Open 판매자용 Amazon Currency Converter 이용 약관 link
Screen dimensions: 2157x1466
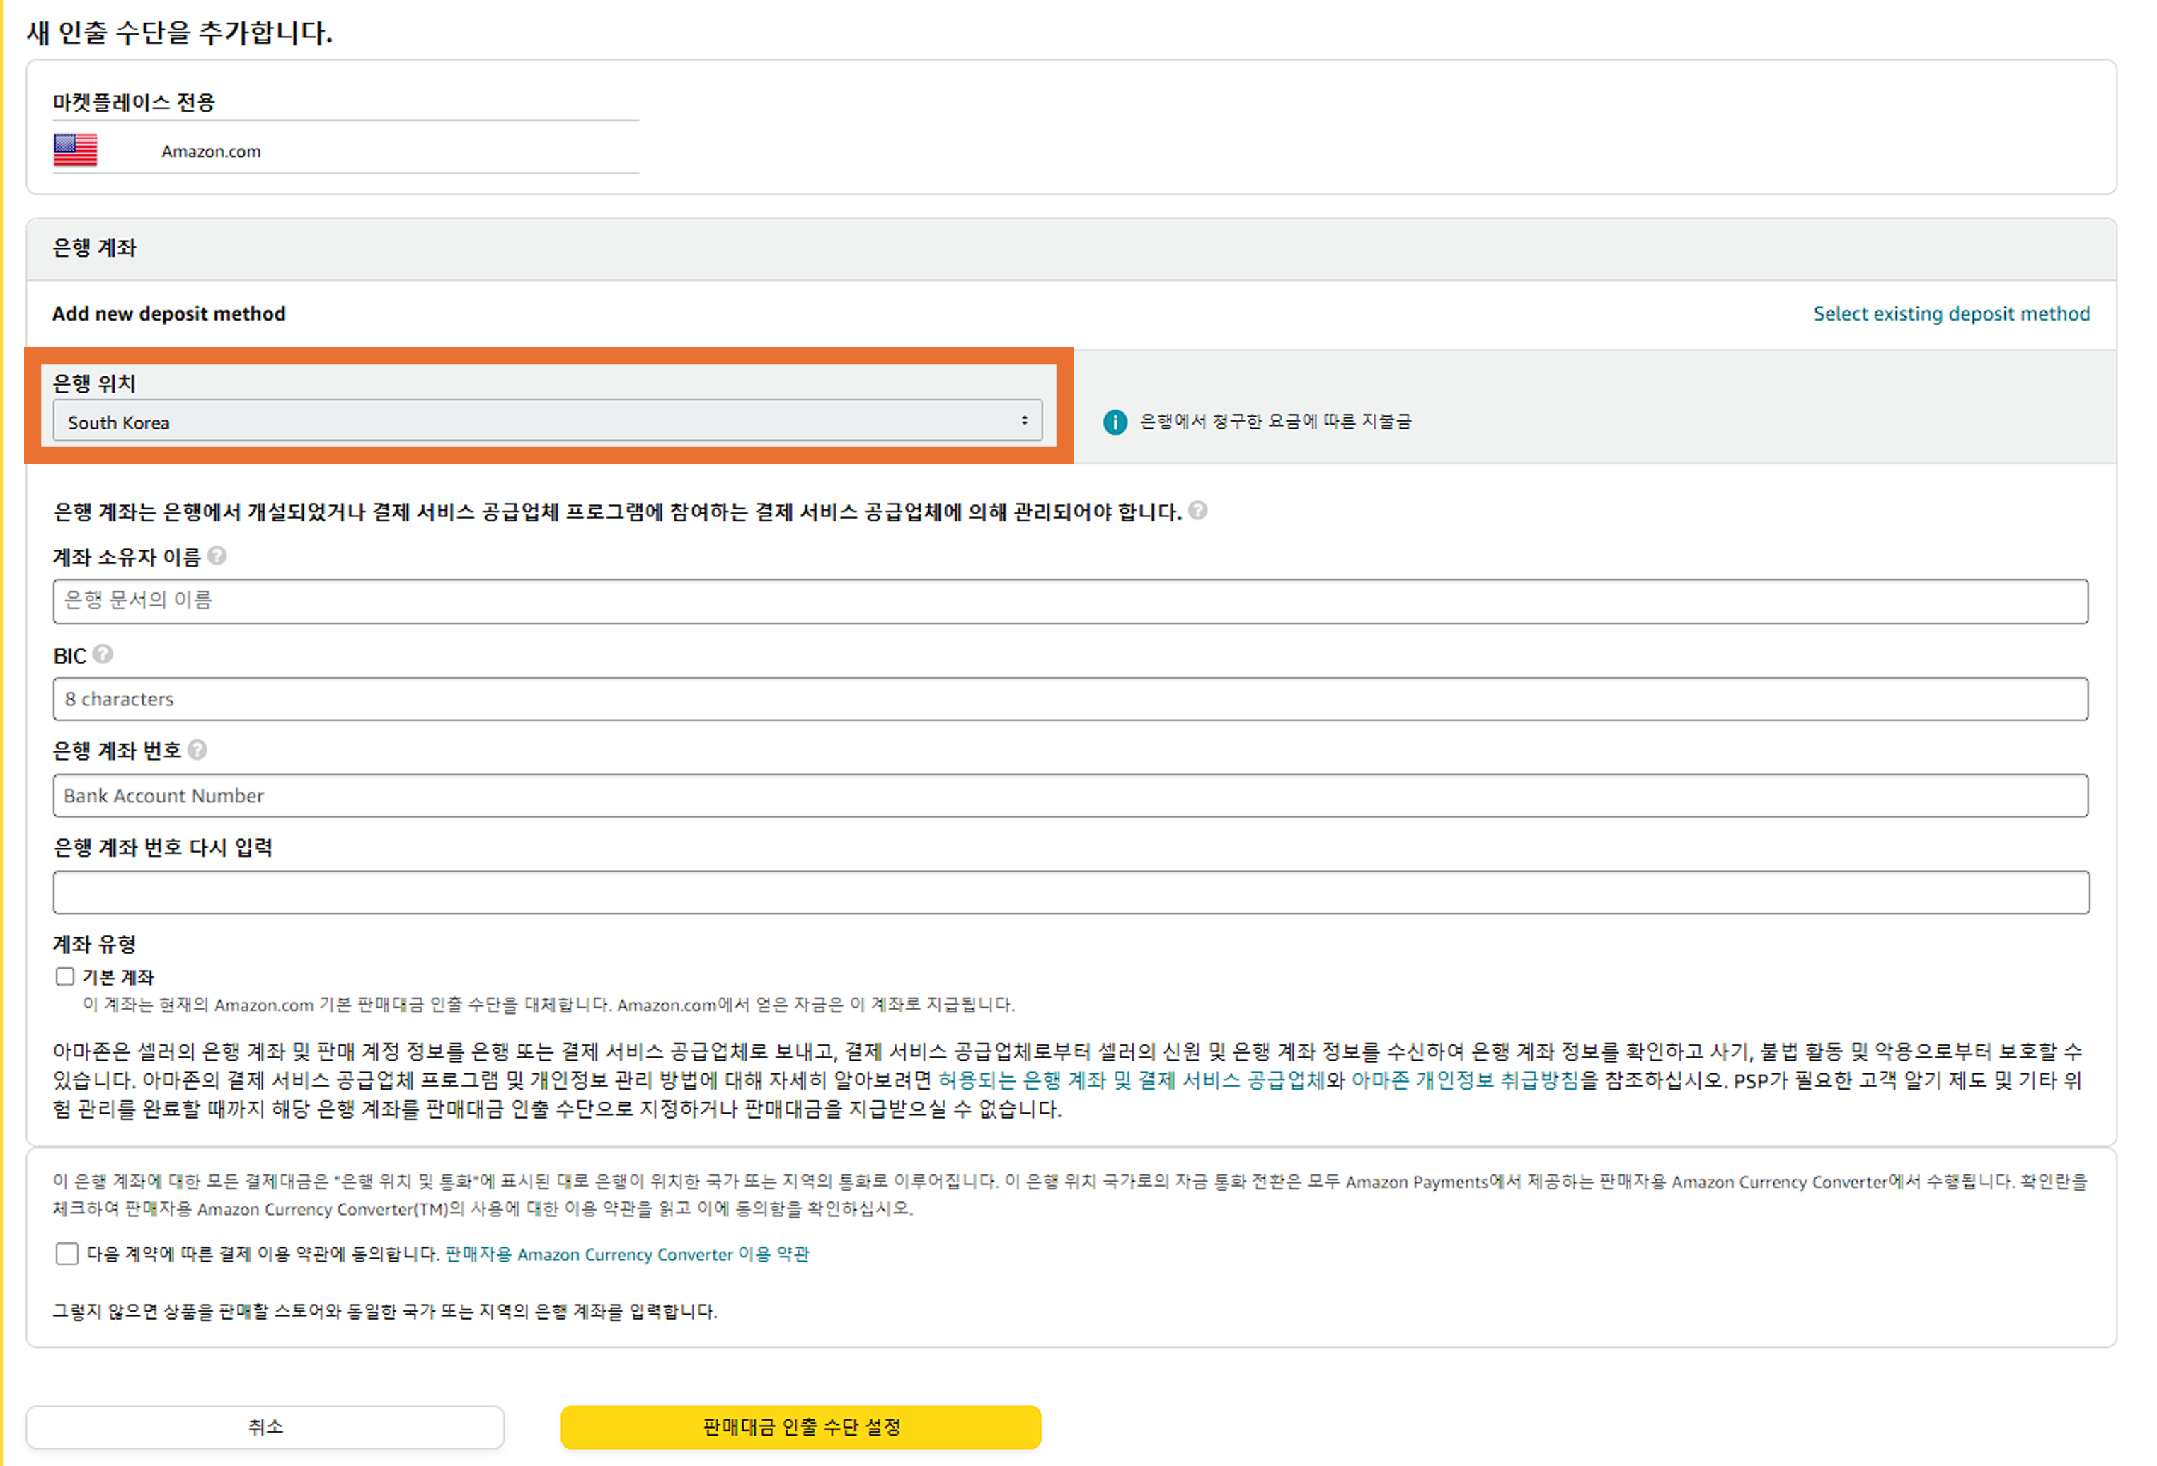pyautogui.click(x=626, y=1254)
